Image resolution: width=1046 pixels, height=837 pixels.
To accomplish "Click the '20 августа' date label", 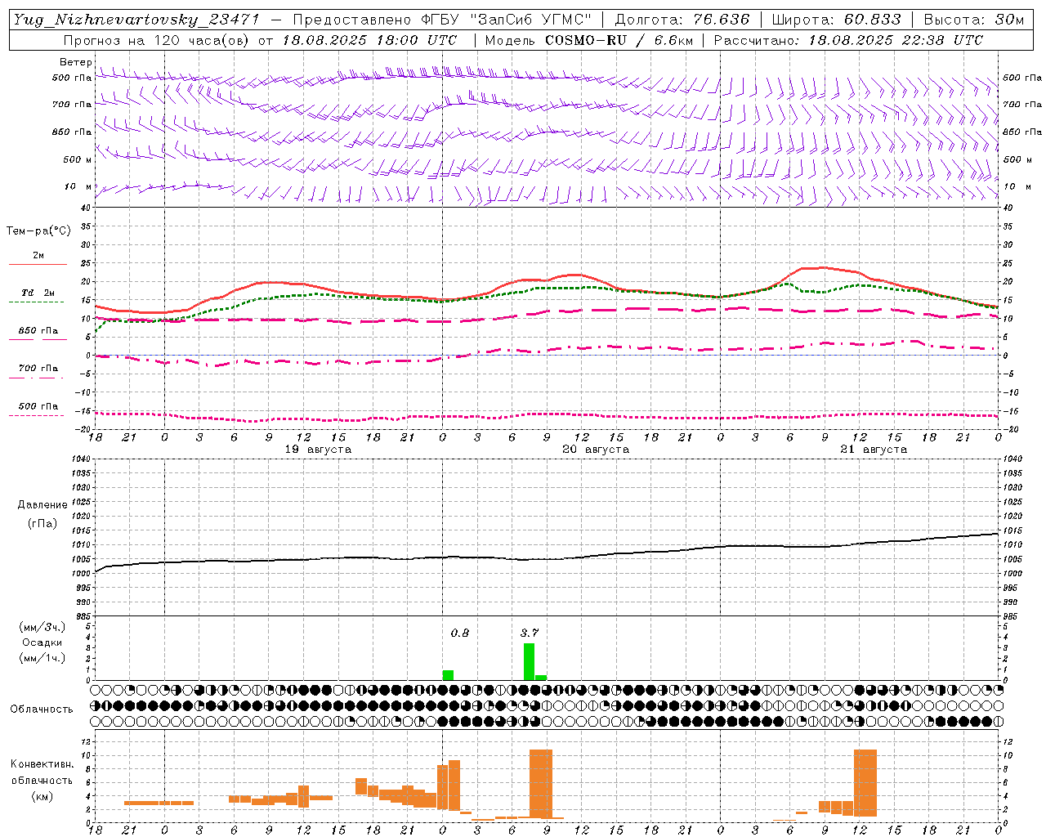I will pos(596,450).
